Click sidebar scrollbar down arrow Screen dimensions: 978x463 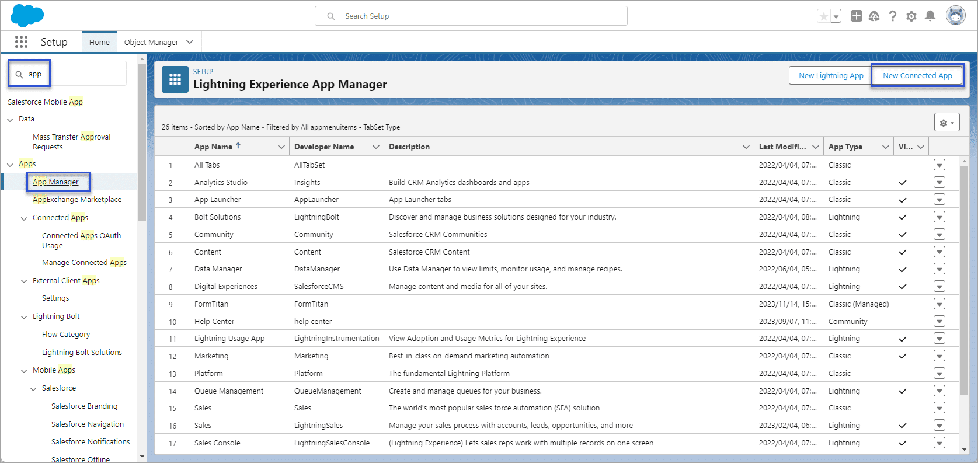pos(142,457)
